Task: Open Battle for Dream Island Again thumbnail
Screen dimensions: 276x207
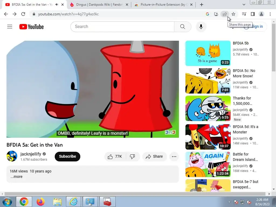Action: [x=208, y=164]
